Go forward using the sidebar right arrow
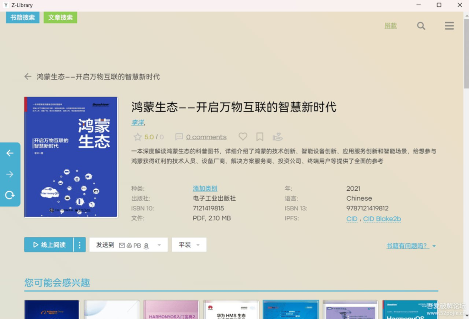 pos(10,174)
